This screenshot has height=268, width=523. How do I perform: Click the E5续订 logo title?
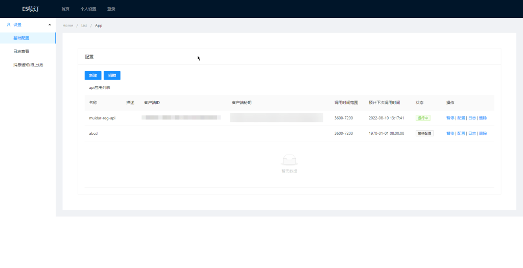tap(30, 9)
